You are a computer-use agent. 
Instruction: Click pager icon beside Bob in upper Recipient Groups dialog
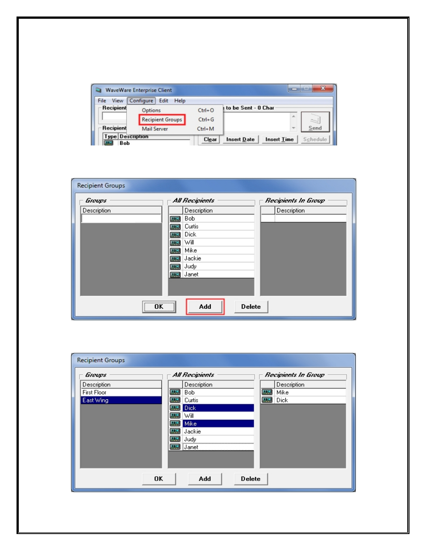(x=175, y=219)
